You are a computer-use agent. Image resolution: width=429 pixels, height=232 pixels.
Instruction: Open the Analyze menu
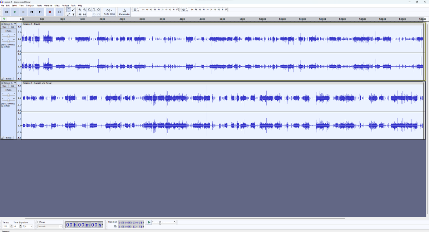(x=65, y=5)
